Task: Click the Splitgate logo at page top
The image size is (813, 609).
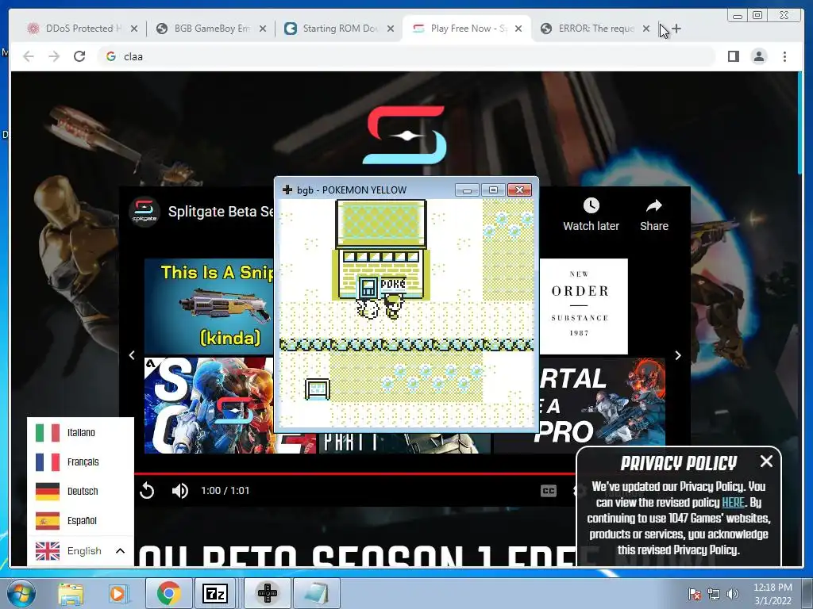Action: coord(405,135)
